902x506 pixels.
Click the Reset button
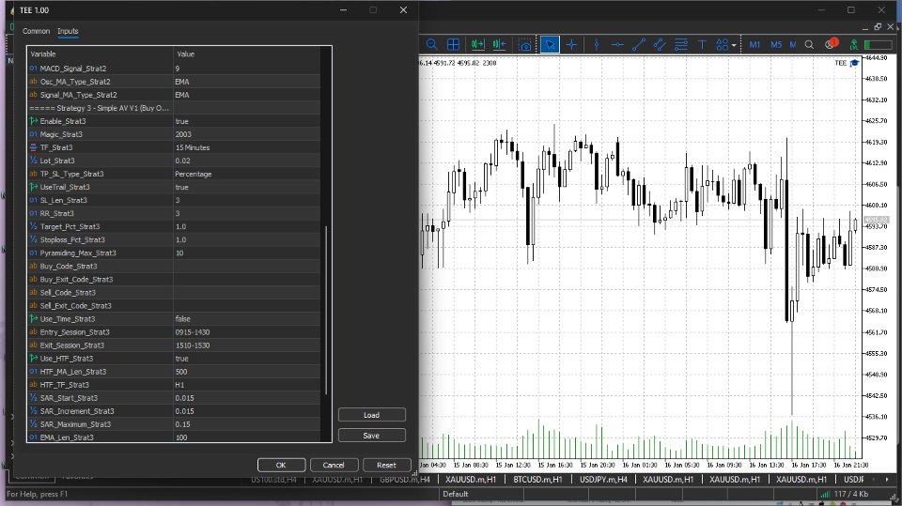(x=386, y=466)
